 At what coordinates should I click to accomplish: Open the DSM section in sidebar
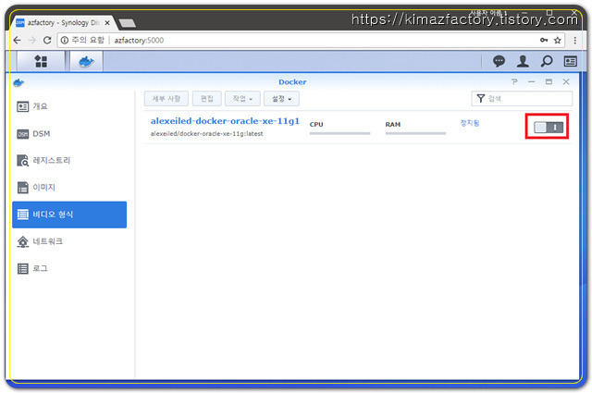(69, 134)
